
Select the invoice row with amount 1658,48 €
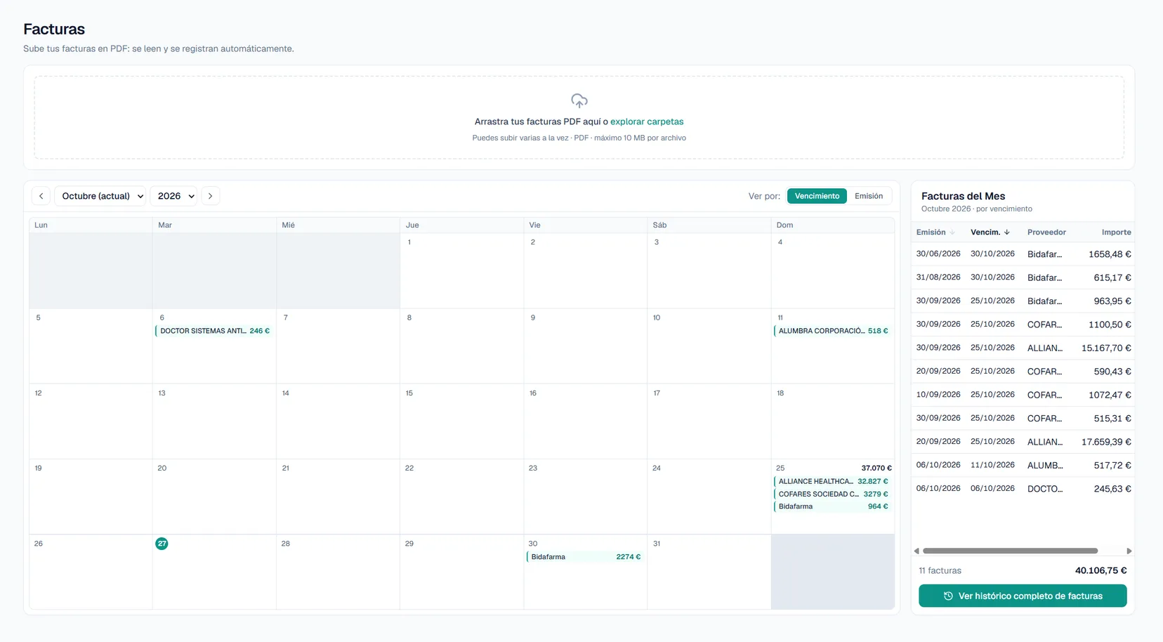(1023, 254)
